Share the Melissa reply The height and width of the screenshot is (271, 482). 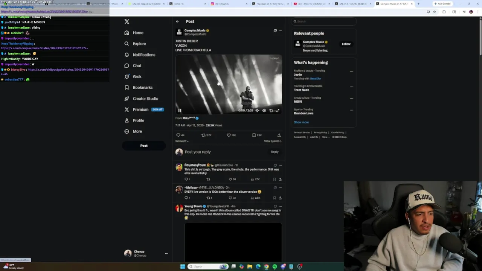pos(280,198)
